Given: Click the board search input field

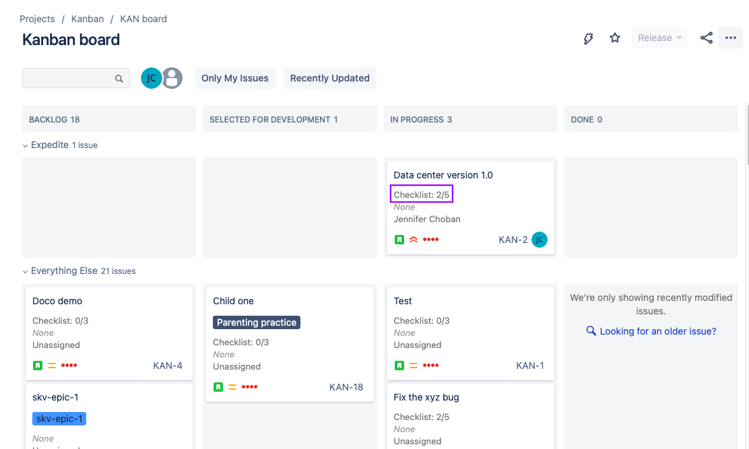Looking at the screenshot, I should [67, 78].
